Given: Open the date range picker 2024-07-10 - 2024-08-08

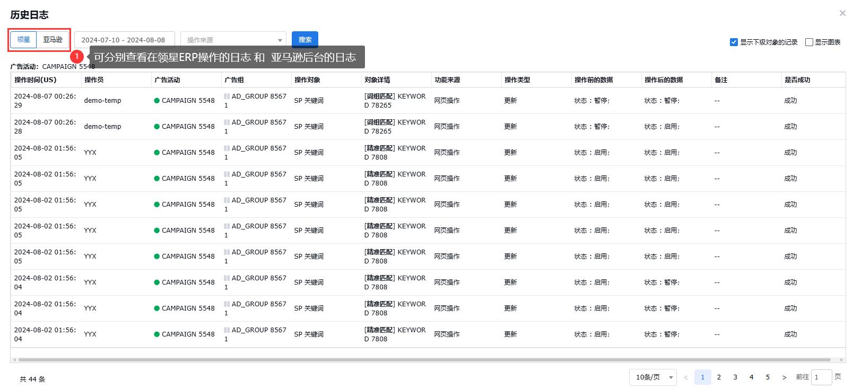Looking at the screenshot, I should click(125, 40).
